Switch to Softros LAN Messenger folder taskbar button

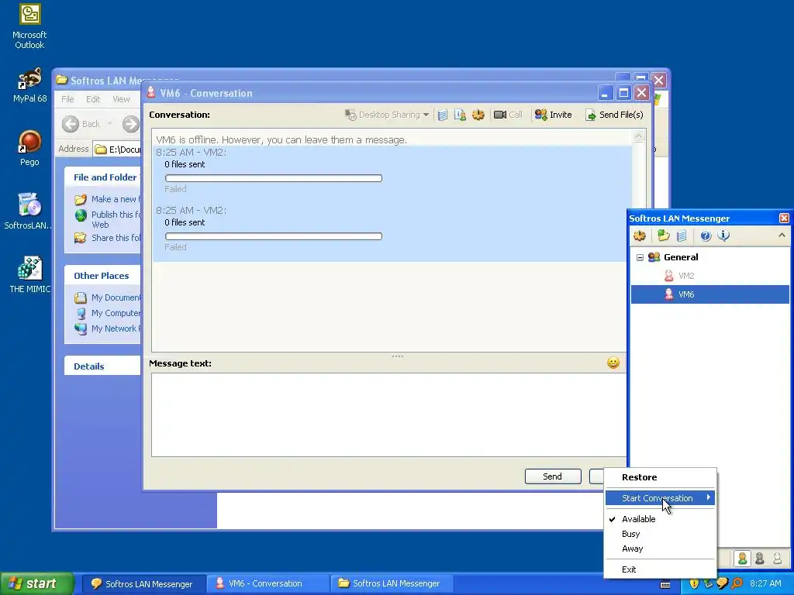point(392,584)
